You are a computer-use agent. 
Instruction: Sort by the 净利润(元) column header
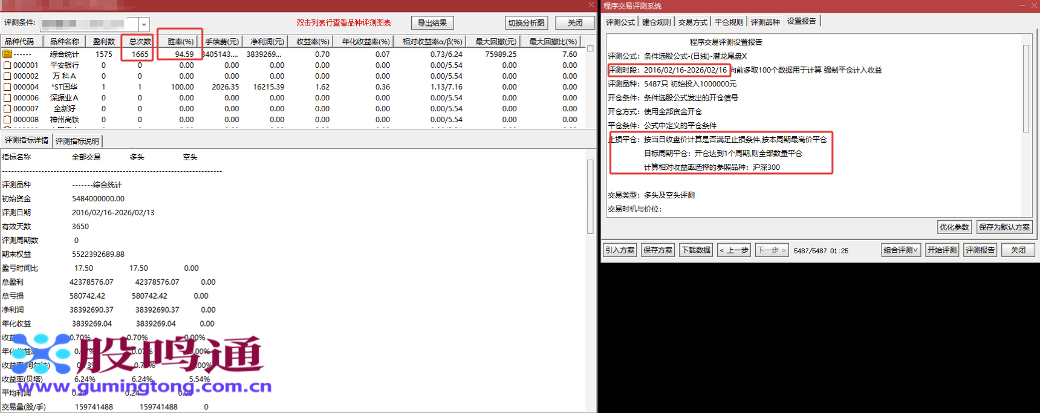[267, 42]
